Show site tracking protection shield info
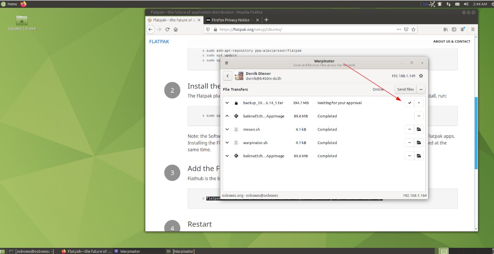The image size is (494, 254). 208,29
